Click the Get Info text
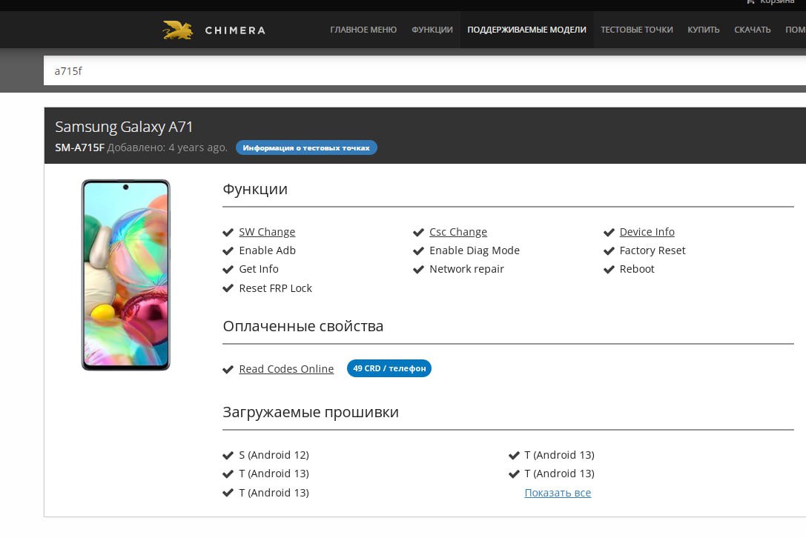Screen dimensions: 806x538 [x=259, y=269]
